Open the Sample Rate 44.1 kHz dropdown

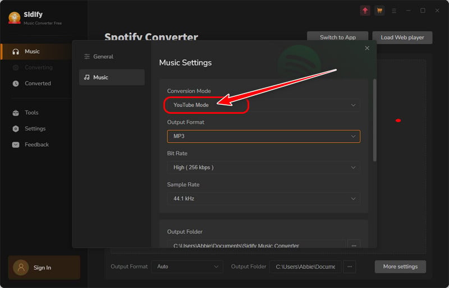263,198
